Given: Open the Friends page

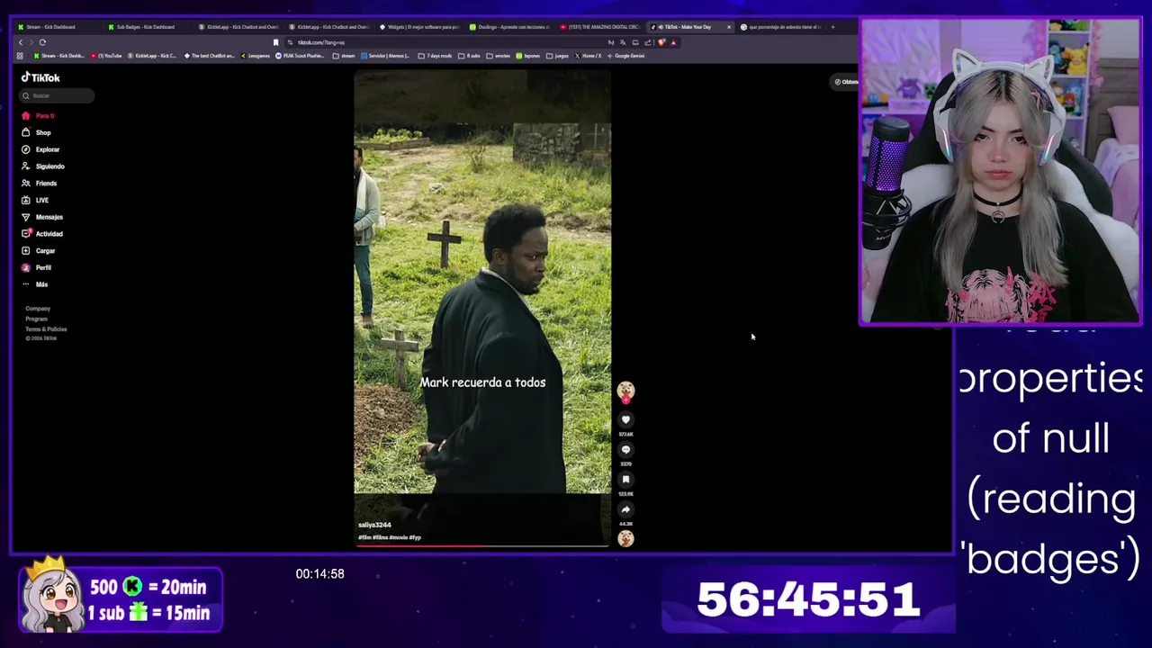Looking at the screenshot, I should pyautogui.click(x=40, y=184).
